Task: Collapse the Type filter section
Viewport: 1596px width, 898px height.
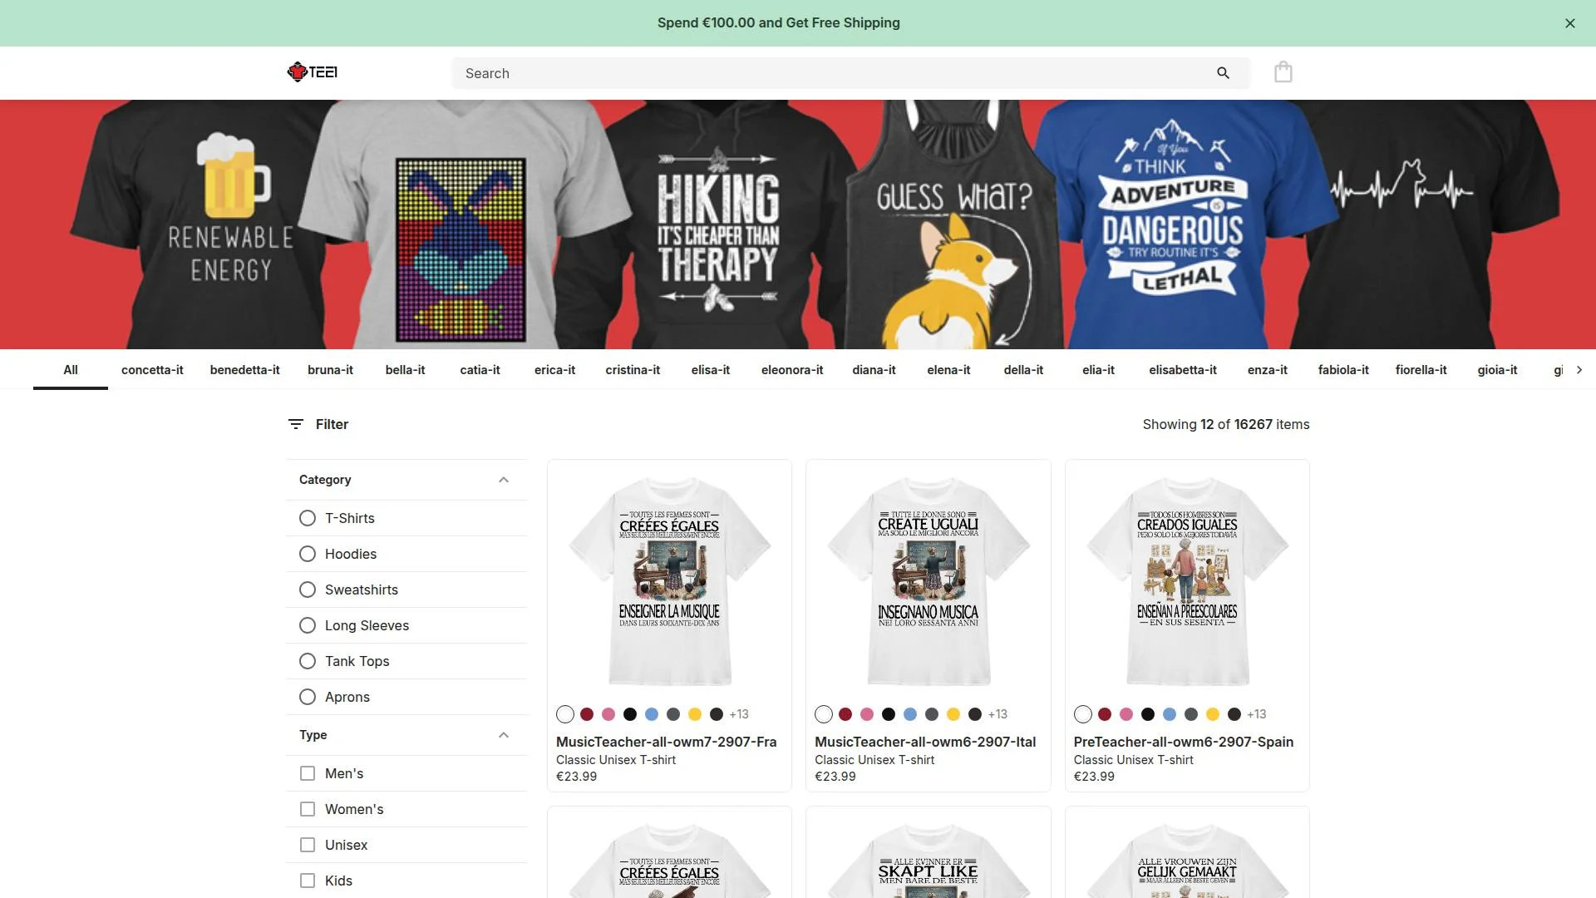Action: coord(504,735)
